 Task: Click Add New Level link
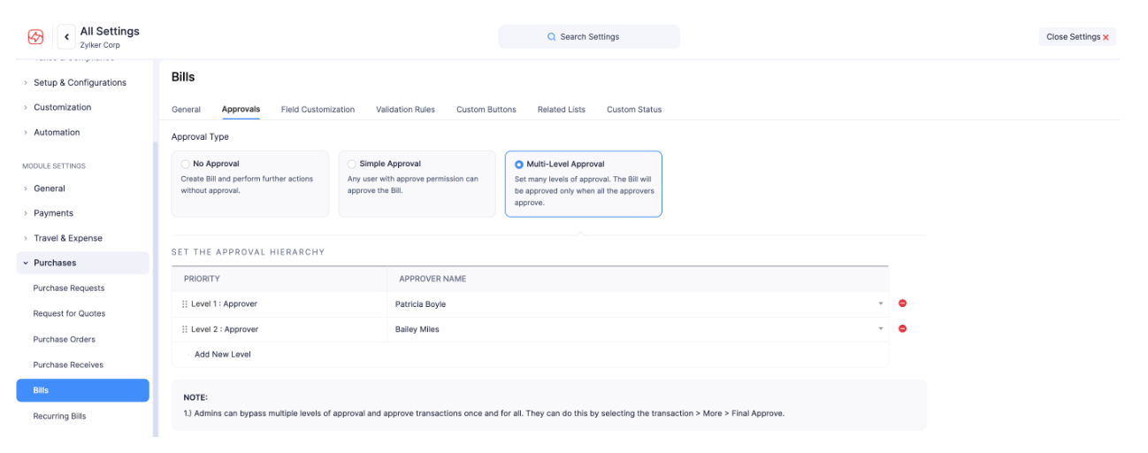(223, 355)
